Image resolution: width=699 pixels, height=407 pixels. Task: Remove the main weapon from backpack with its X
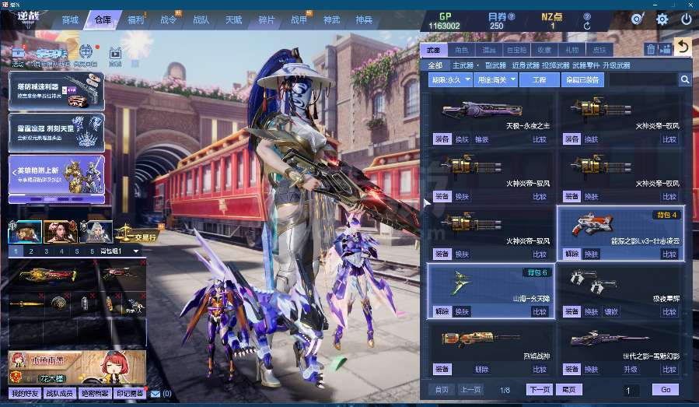click(95, 263)
